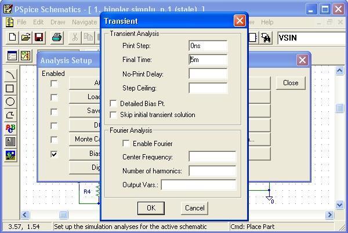Open the Navigate menu
The height and width of the screenshot is (233, 348).
[x=84, y=22]
